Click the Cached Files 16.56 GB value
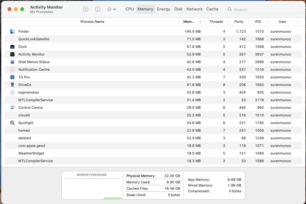 tap(172, 188)
